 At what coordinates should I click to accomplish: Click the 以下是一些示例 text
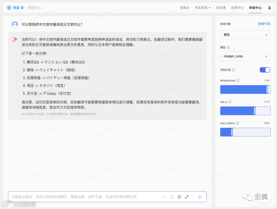tap(34, 53)
